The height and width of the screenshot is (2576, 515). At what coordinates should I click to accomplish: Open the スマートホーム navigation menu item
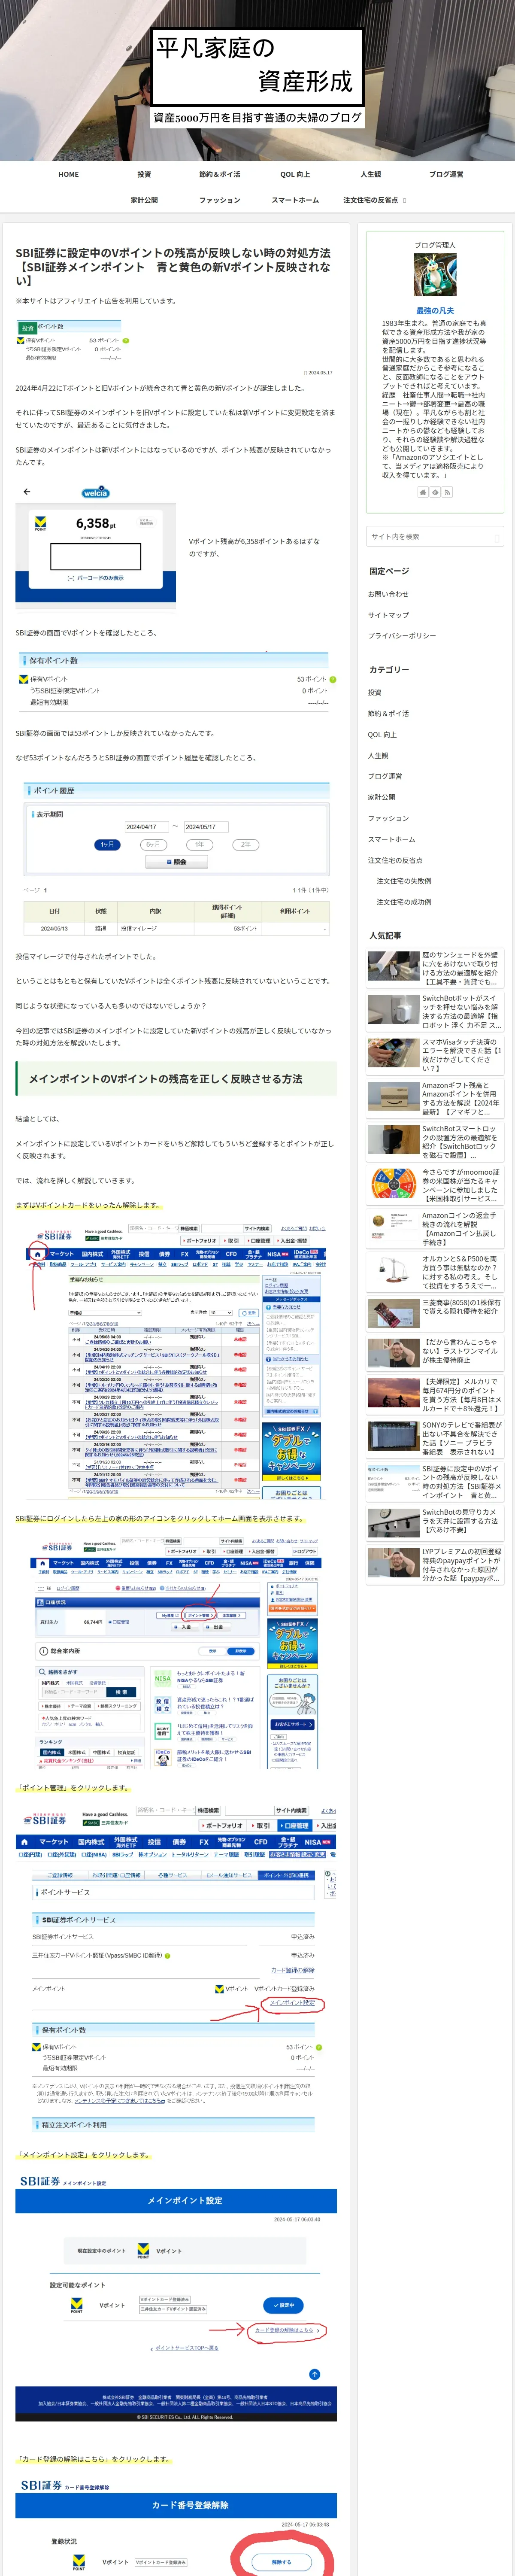(295, 200)
